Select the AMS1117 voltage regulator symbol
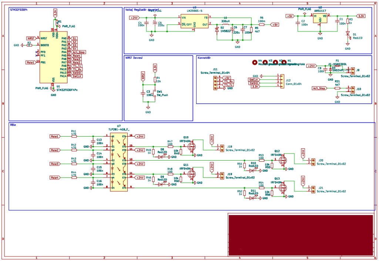Screen dimensions: 379x262 pos(320,19)
